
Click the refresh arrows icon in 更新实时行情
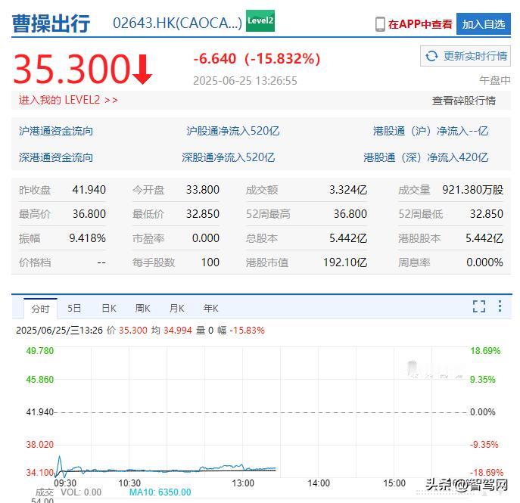pyautogui.click(x=431, y=56)
